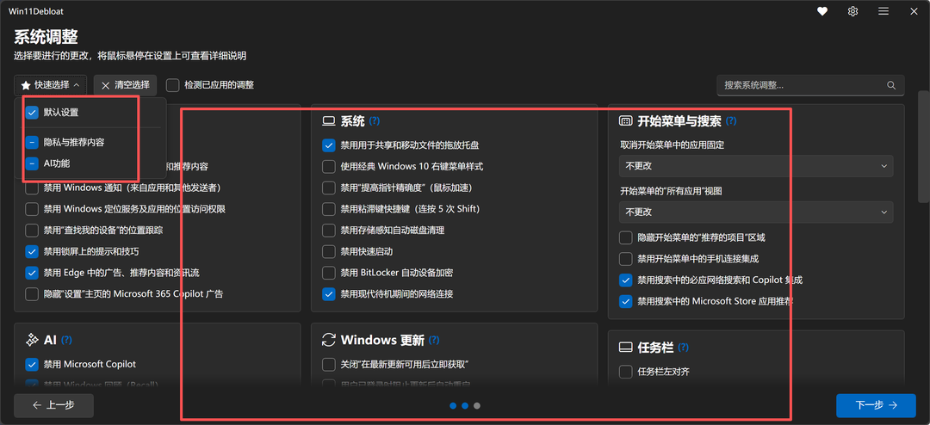Click the Windows 更新 refresh icon
The width and height of the screenshot is (930, 425).
[329, 340]
